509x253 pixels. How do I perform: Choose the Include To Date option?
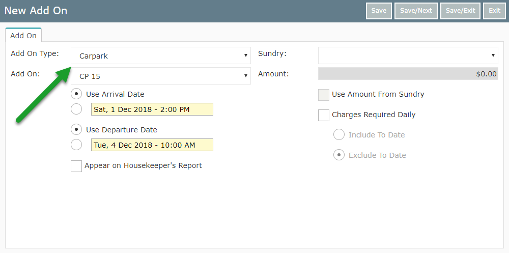click(339, 134)
